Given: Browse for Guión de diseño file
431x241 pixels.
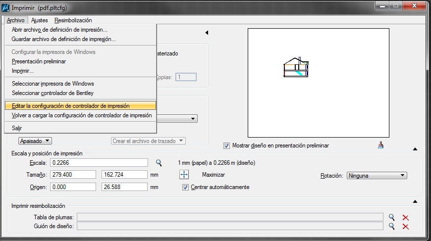Looking at the screenshot, I should pos(392,226).
